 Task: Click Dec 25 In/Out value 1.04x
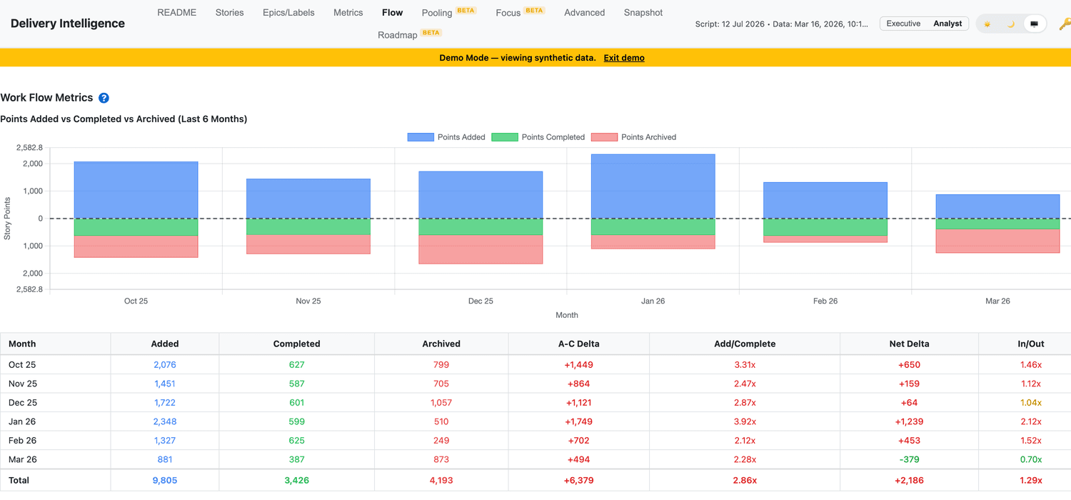click(1030, 403)
